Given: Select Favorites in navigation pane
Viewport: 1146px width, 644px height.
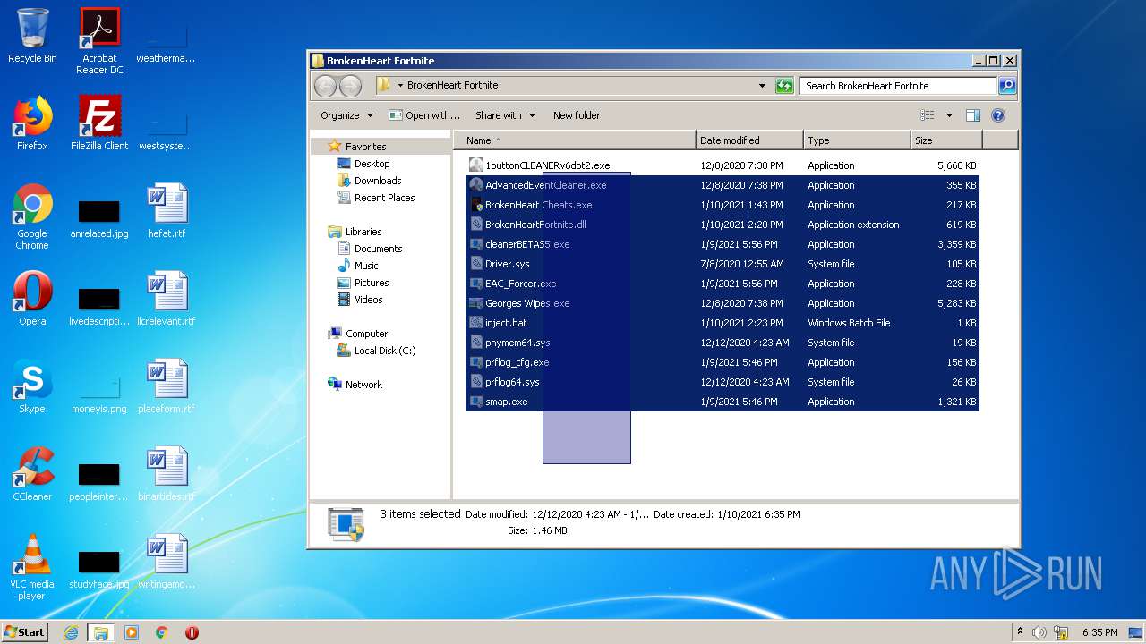Looking at the screenshot, I should tap(357, 147).
